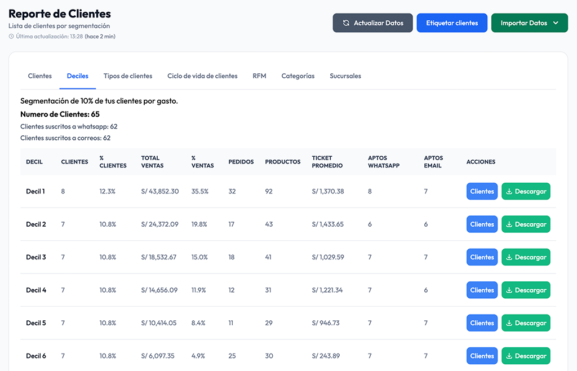Open Ciclo de vida de clientes tab
The width and height of the screenshot is (577, 371).
pyautogui.click(x=202, y=76)
